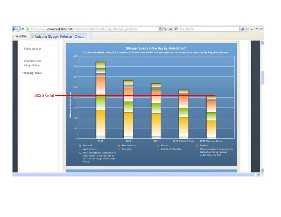Open the Public Access sidebar link
This screenshot has height=217, width=281.
[x=33, y=49]
